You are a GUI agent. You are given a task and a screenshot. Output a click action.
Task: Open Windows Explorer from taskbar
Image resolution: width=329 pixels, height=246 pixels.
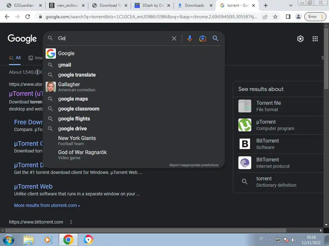pos(29,240)
